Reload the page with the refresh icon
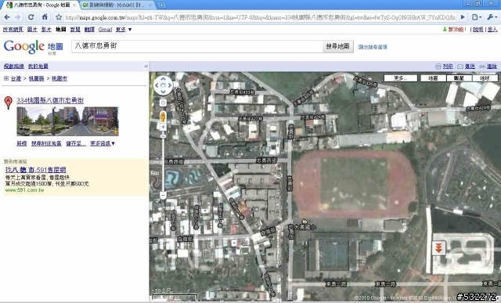Image resolution: width=501 pixels, height=303 pixels. (x=31, y=17)
